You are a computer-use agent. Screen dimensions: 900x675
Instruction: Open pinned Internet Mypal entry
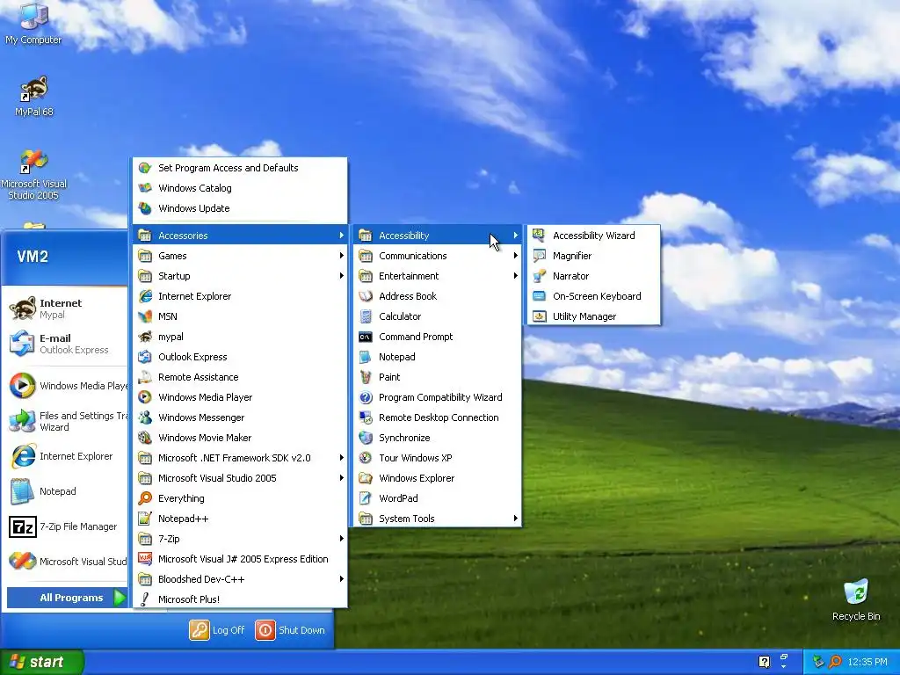click(x=67, y=308)
